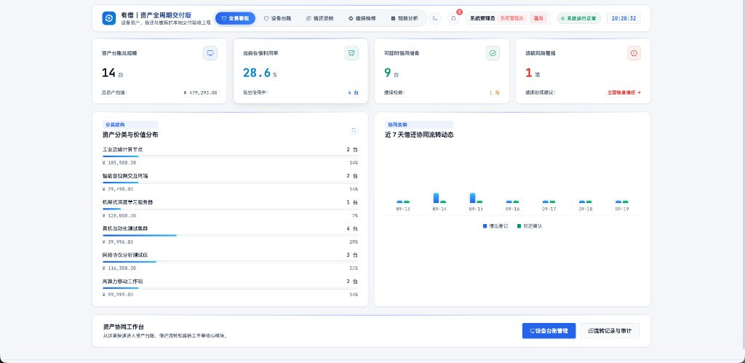Open the 设备台账 tab
Image resolution: width=745 pixels, height=363 pixels.
click(279, 18)
